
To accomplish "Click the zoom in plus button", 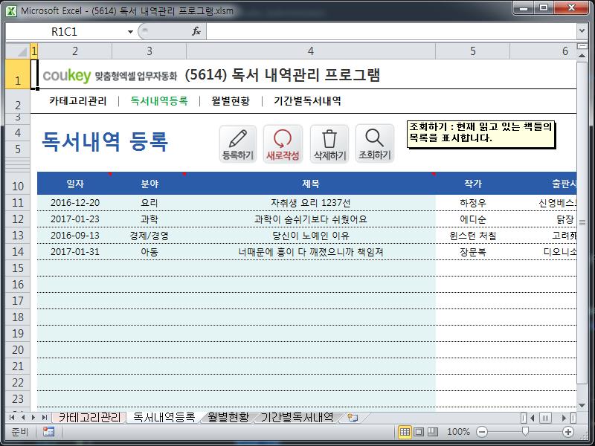I will click(x=568, y=432).
